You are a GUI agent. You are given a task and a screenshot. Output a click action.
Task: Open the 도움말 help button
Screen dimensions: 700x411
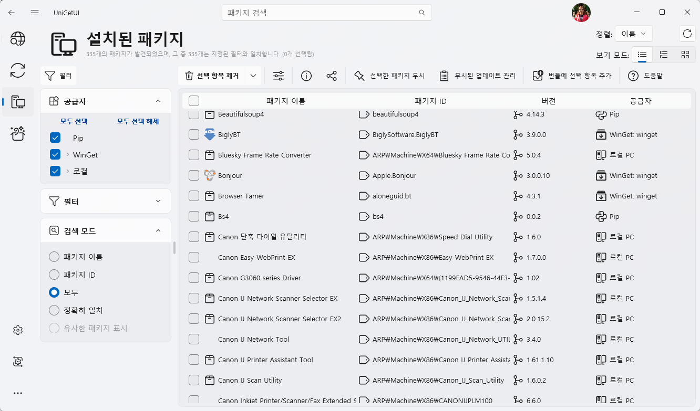[645, 76]
